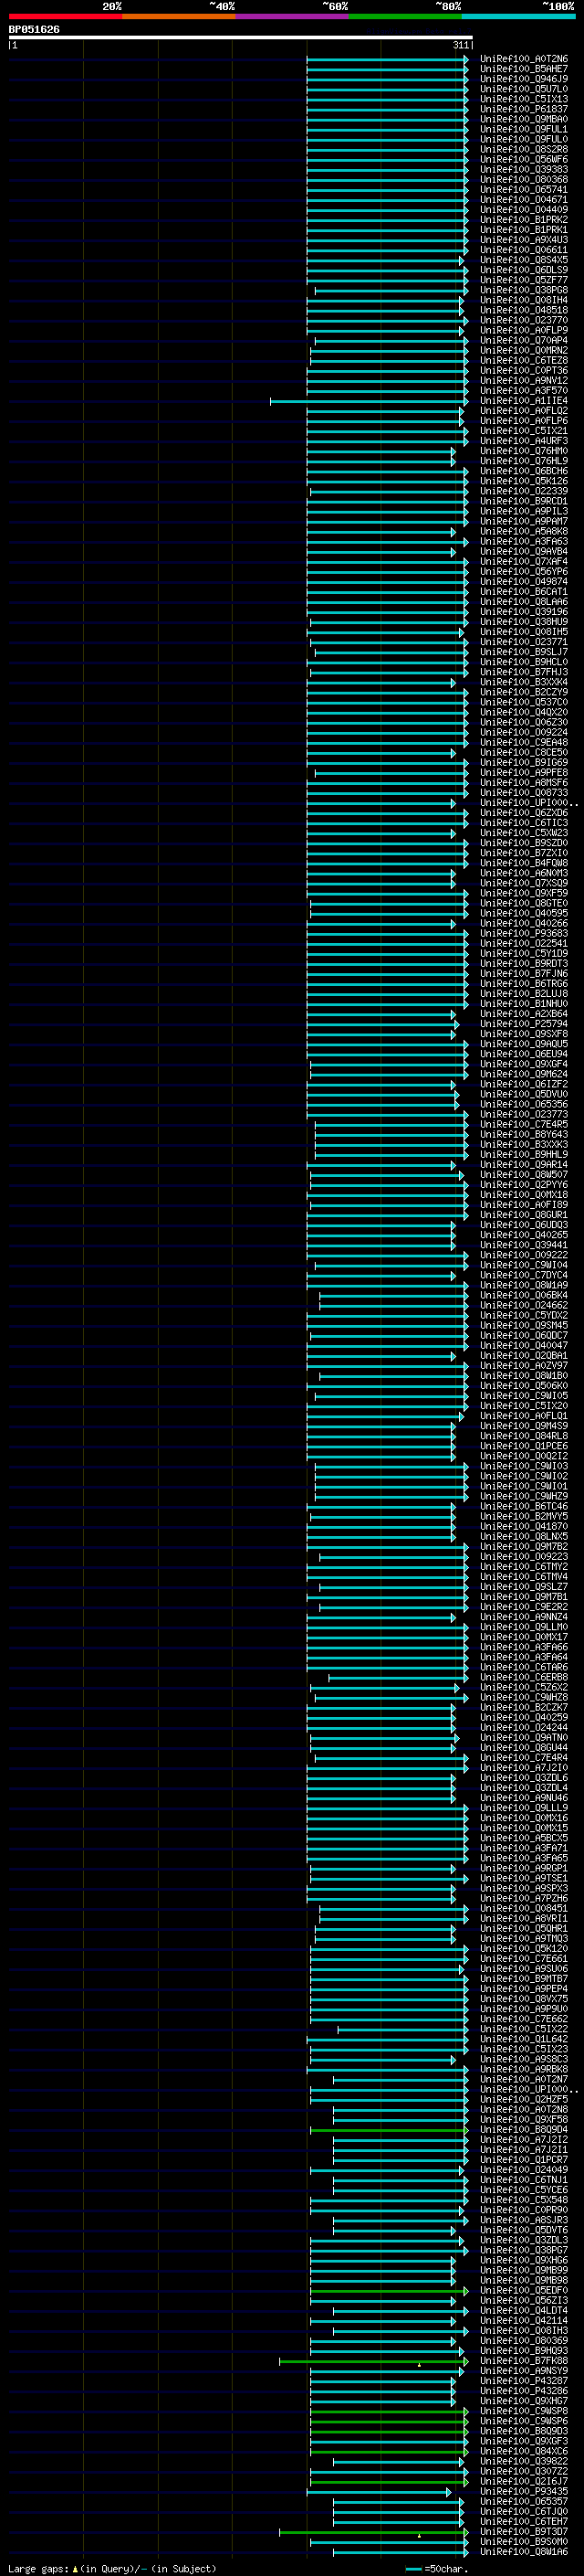Click the UniRef100_Q06BK4 entry

coord(523,1295)
